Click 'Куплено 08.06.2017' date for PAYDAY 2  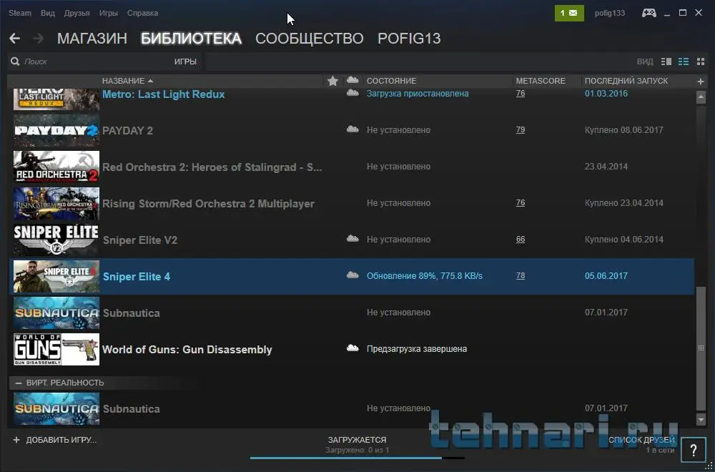[623, 130]
